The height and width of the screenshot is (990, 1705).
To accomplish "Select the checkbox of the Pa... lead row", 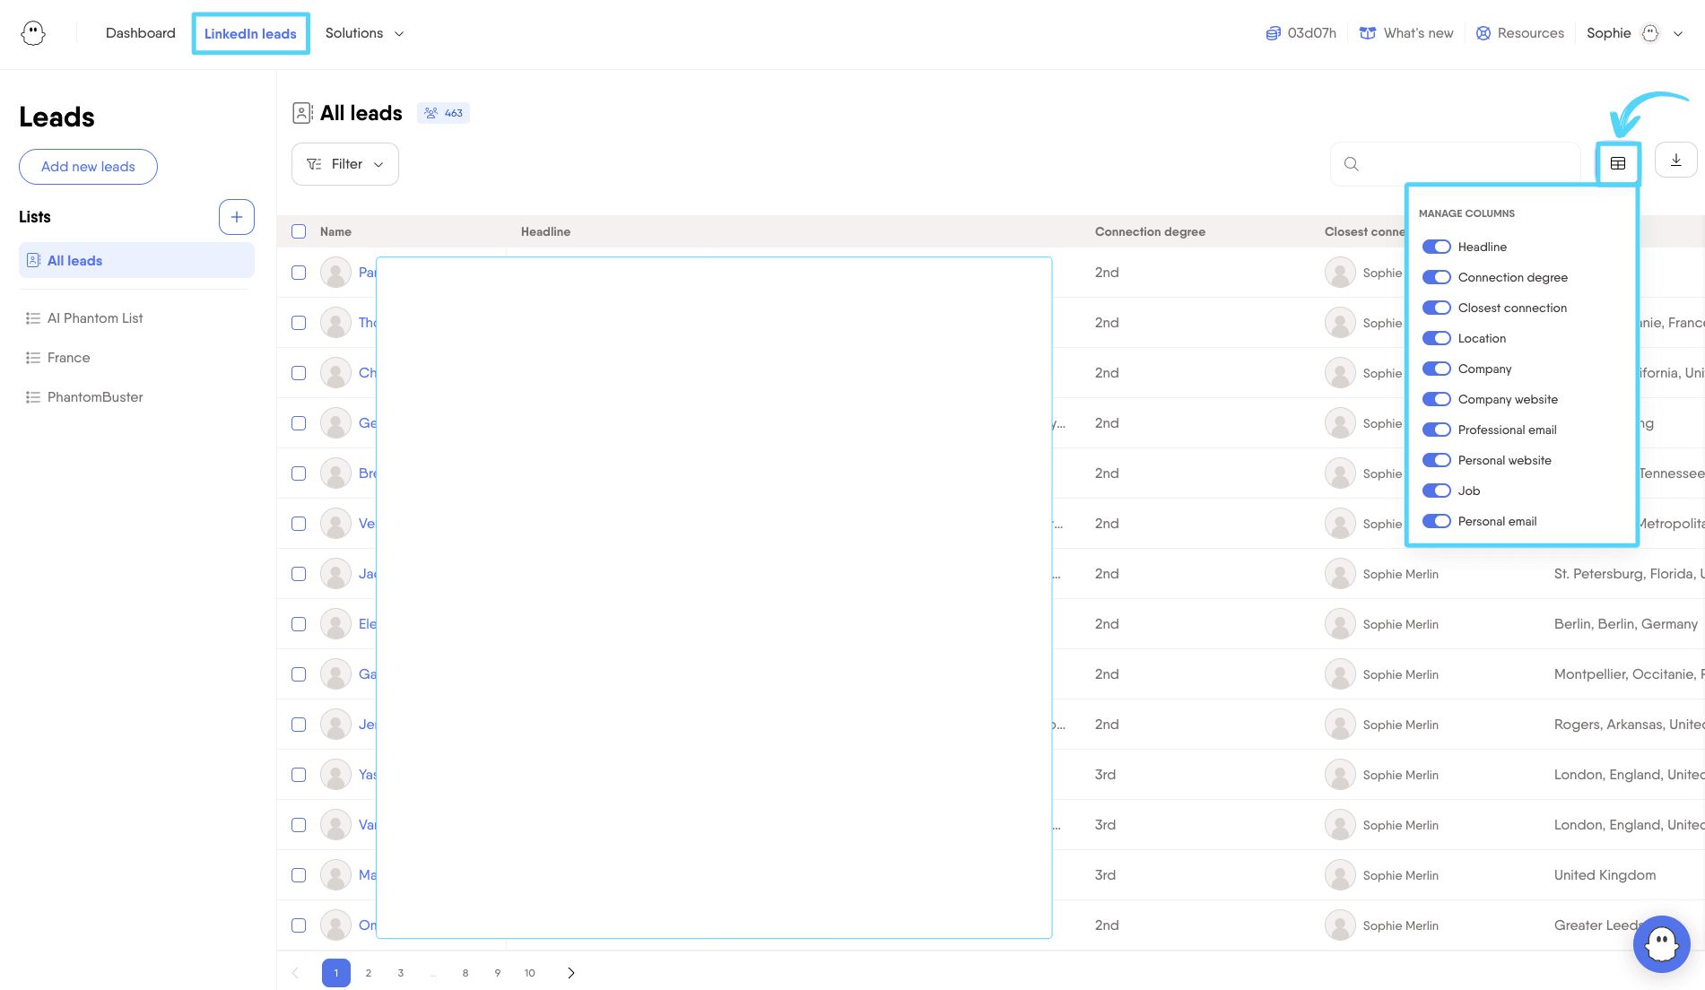I will pos(299,273).
